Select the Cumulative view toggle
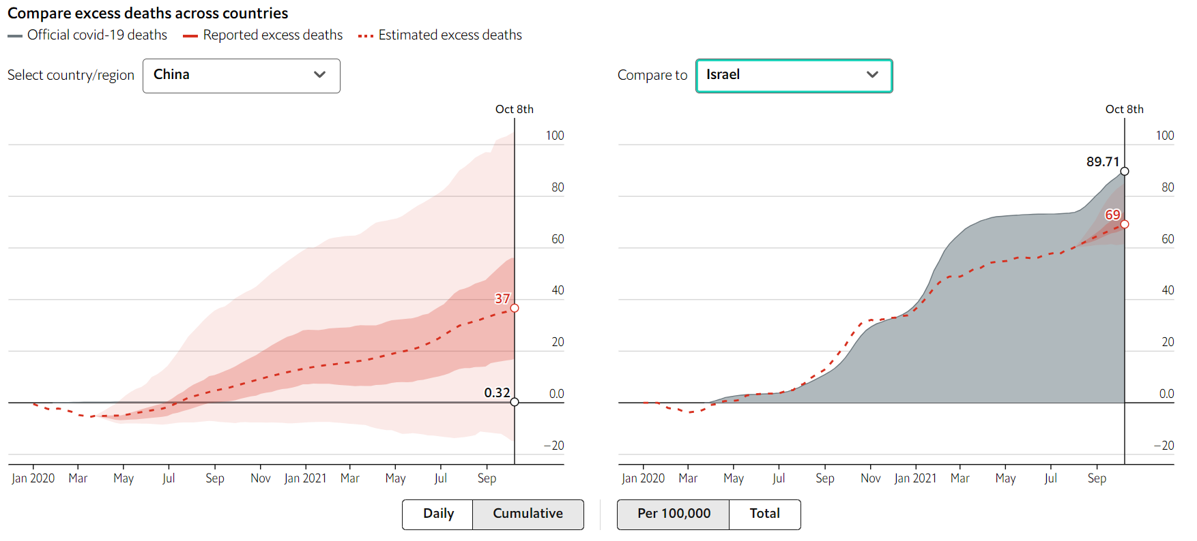Image resolution: width=1197 pixels, height=541 pixels. (x=528, y=514)
